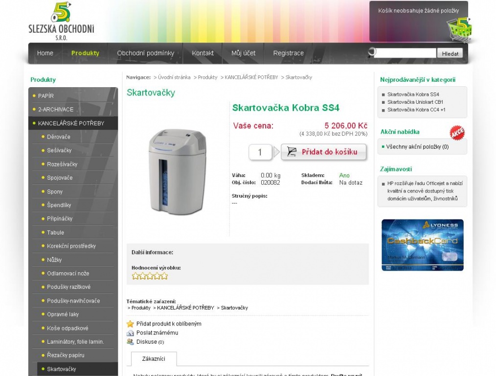Click the envelope icon next to Poslat známému
The image size is (496, 376).
[x=130, y=333]
